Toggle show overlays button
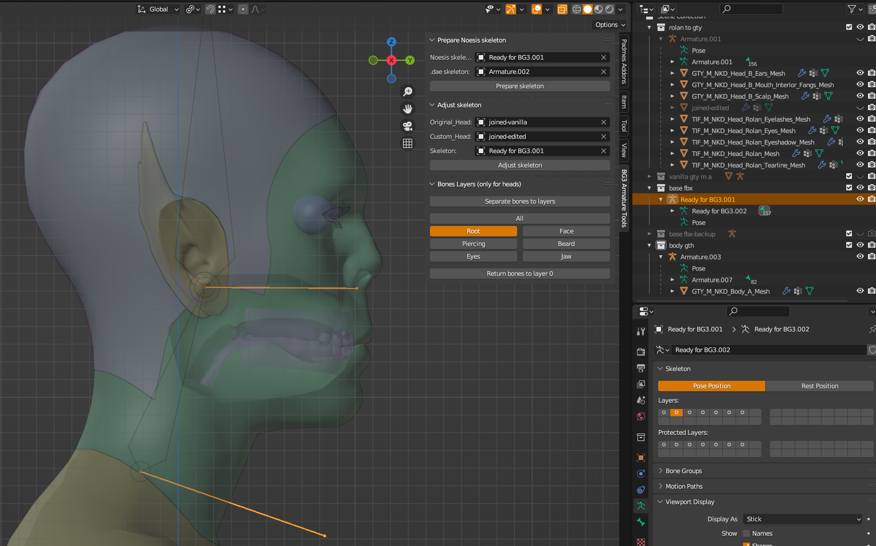The height and width of the screenshot is (546, 876). [537, 9]
